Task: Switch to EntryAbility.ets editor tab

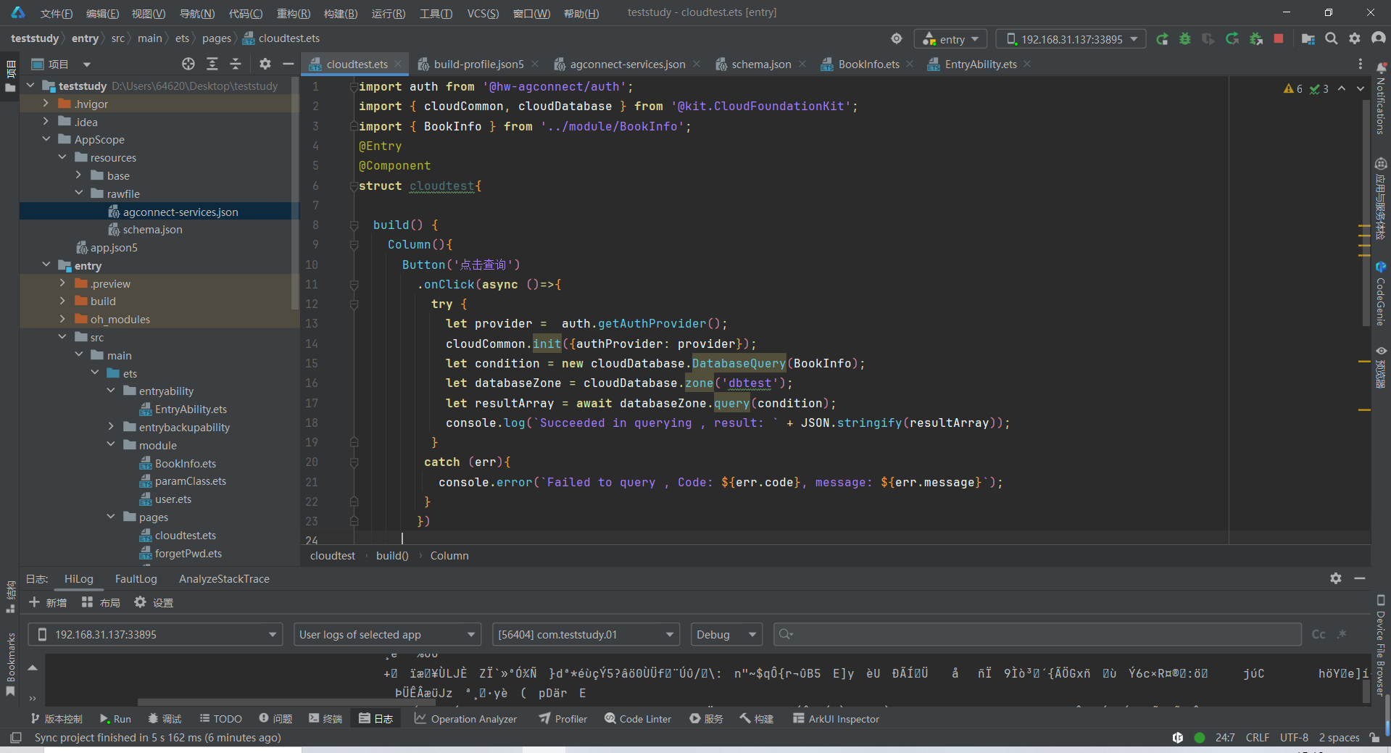Action: pyautogui.click(x=980, y=64)
